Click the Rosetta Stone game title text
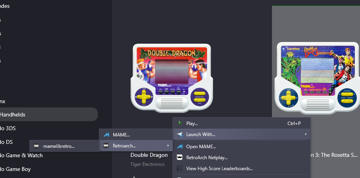 tap(334, 155)
